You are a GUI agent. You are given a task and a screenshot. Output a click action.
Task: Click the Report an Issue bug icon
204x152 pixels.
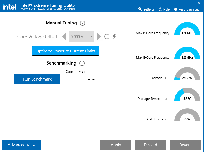(x=176, y=9)
